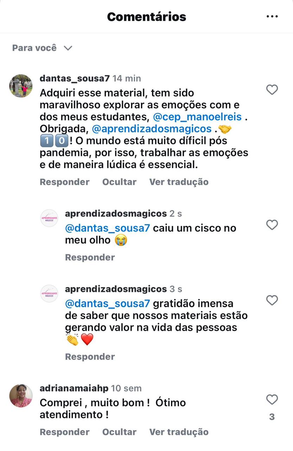
Task: Open adrianamaiahp profile picture
Action: click(21, 396)
